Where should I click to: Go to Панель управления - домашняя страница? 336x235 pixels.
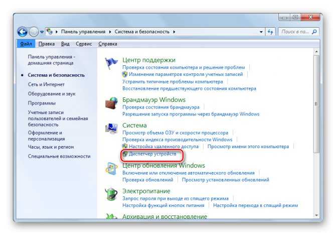[52, 60]
